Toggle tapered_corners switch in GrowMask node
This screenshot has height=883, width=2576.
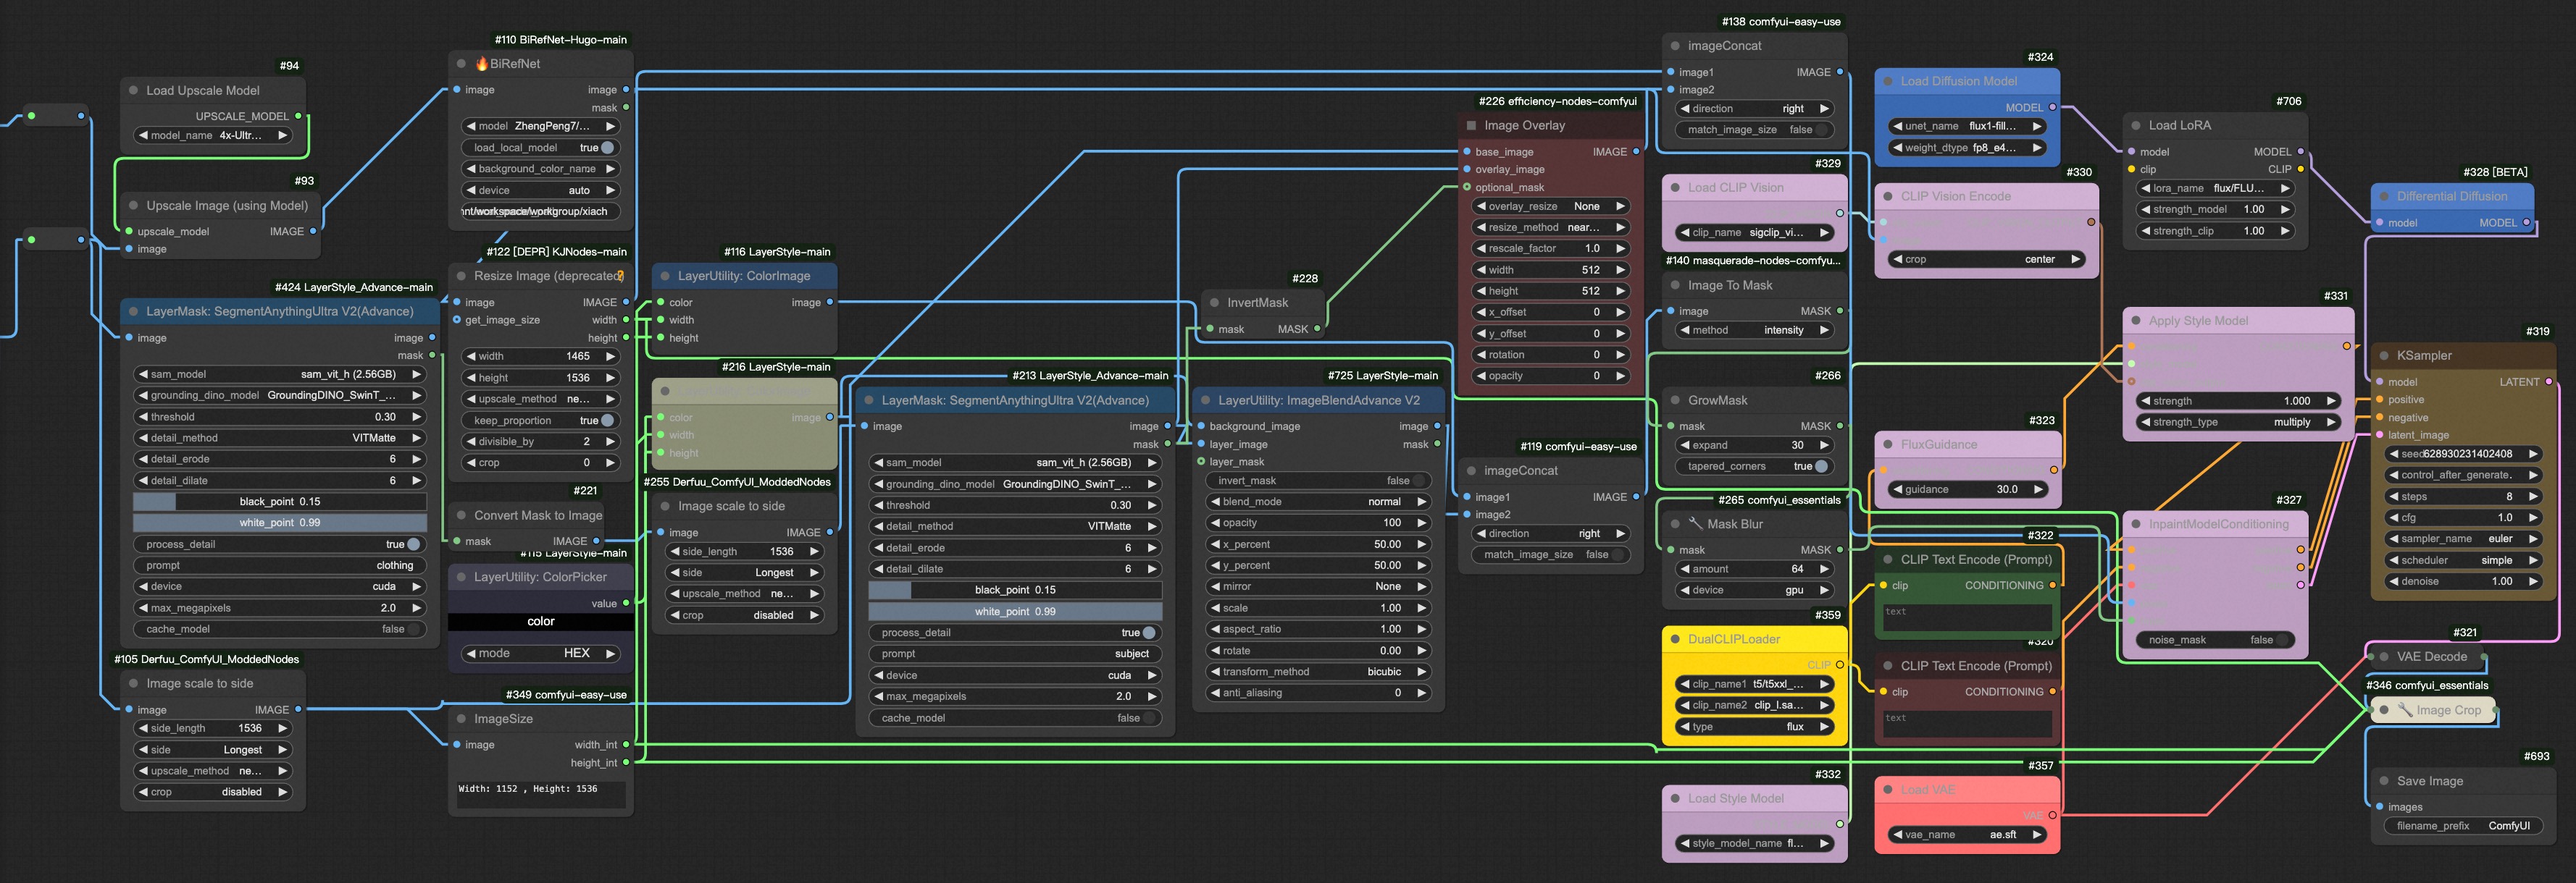[1821, 467]
